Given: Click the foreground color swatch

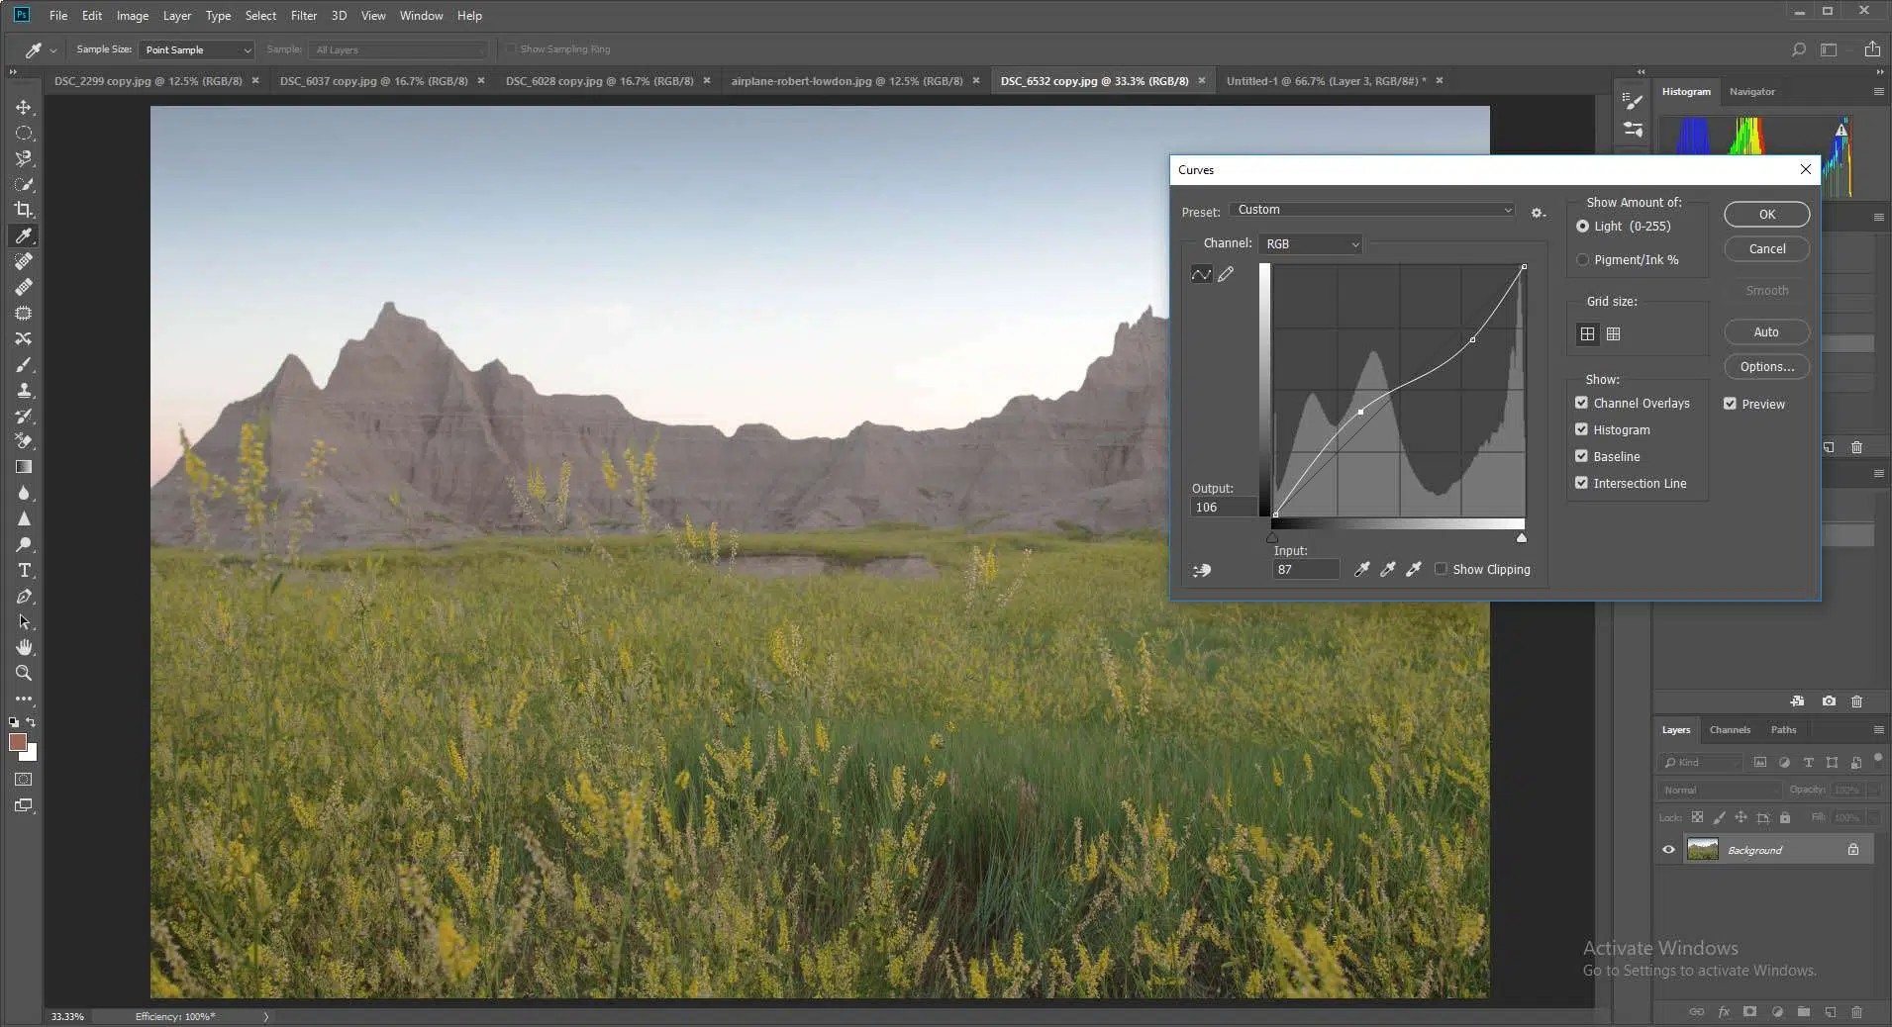Looking at the screenshot, I should 17,742.
